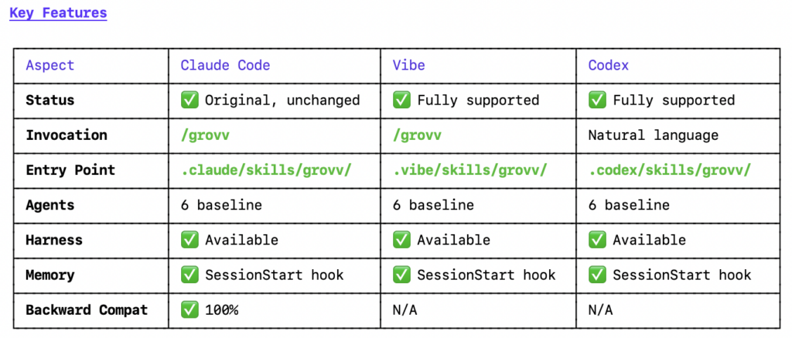Click the green checkmark beside Original, unchanged
792x338 pixels.
(x=189, y=100)
